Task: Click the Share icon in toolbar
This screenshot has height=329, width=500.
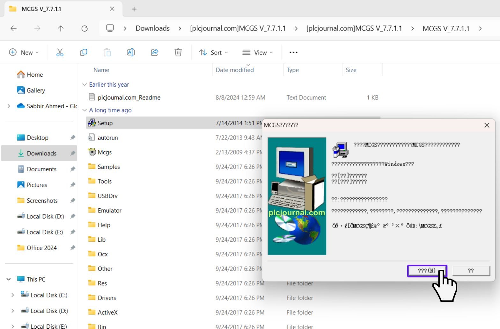Action: click(x=155, y=53)
